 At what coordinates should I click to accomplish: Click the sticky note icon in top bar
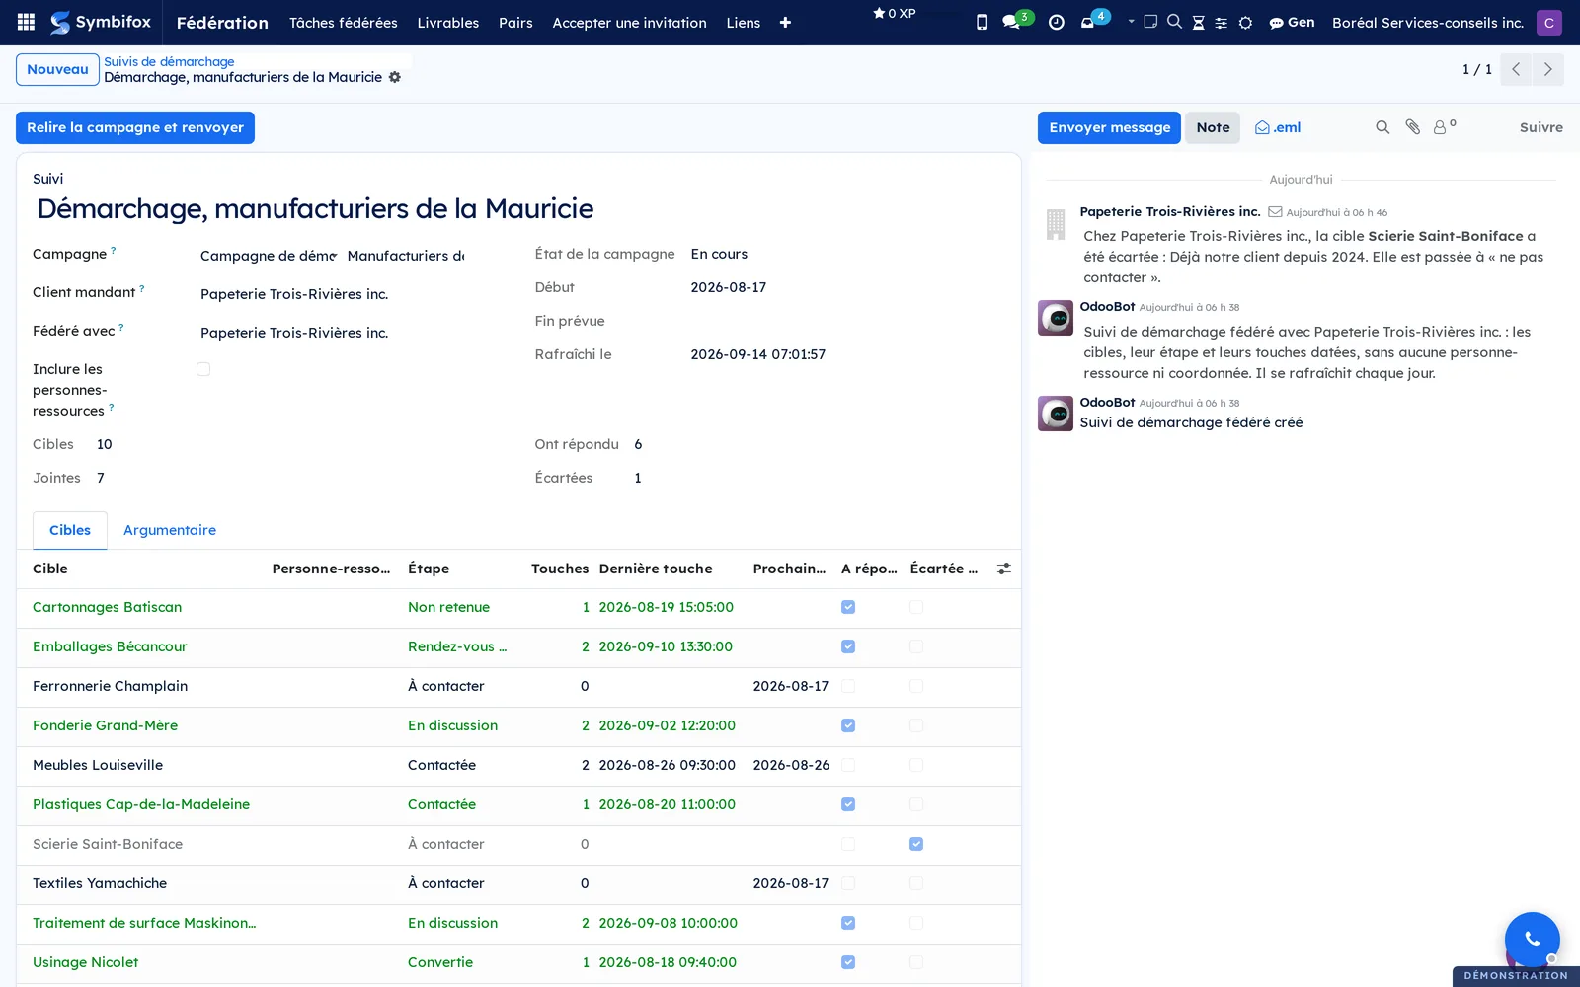pyautogui.click(x=1150, y=22)
